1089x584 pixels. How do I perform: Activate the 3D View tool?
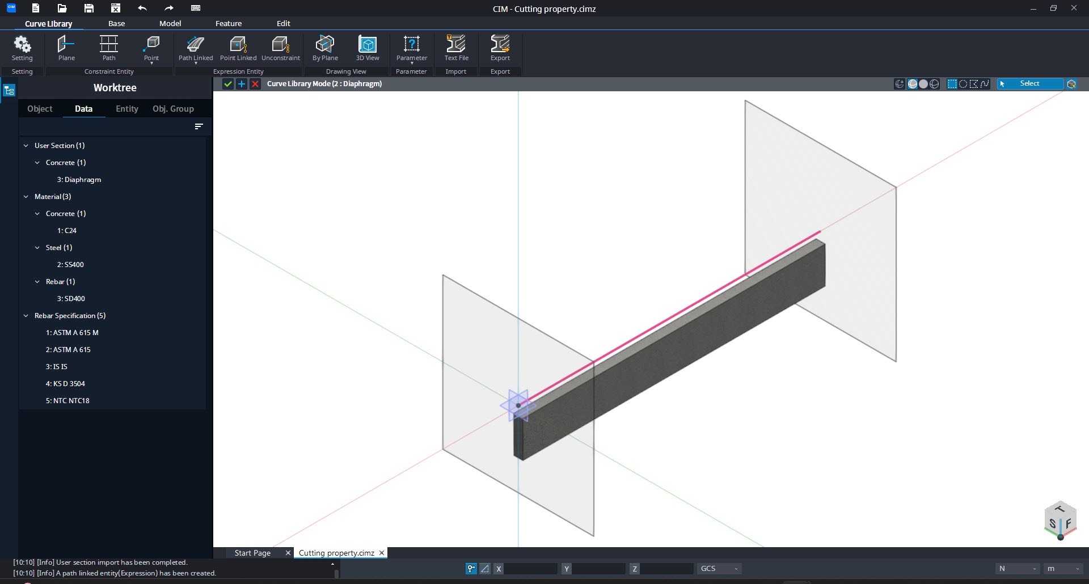click(368, 48)
